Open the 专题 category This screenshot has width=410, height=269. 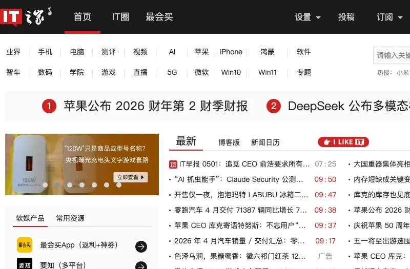(x=304, y=72)
